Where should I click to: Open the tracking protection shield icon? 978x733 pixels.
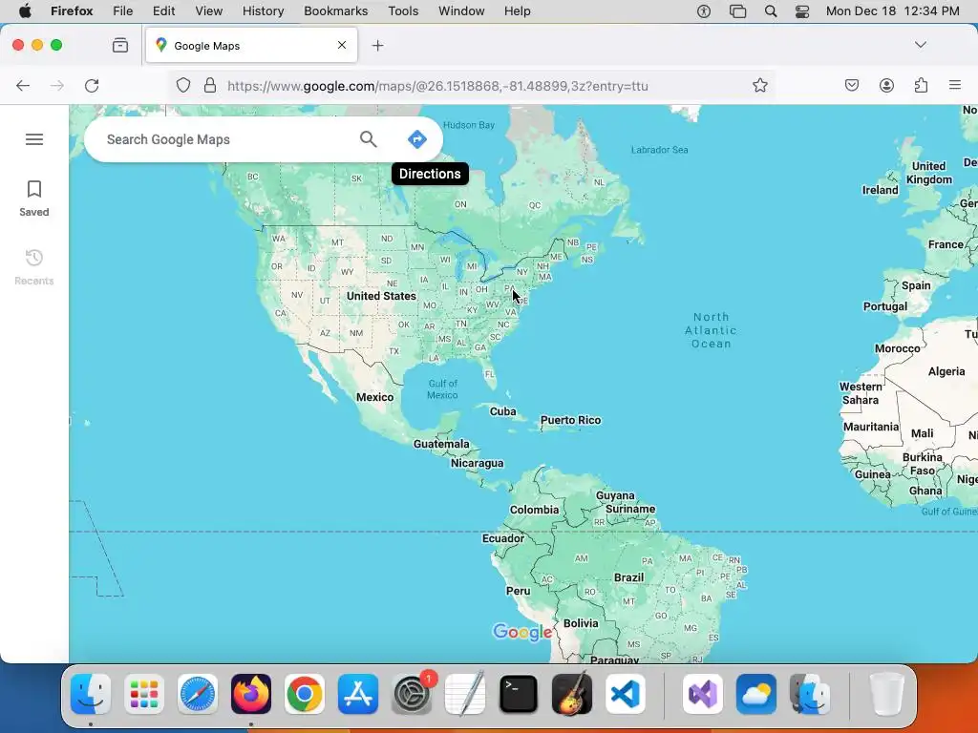182,85
